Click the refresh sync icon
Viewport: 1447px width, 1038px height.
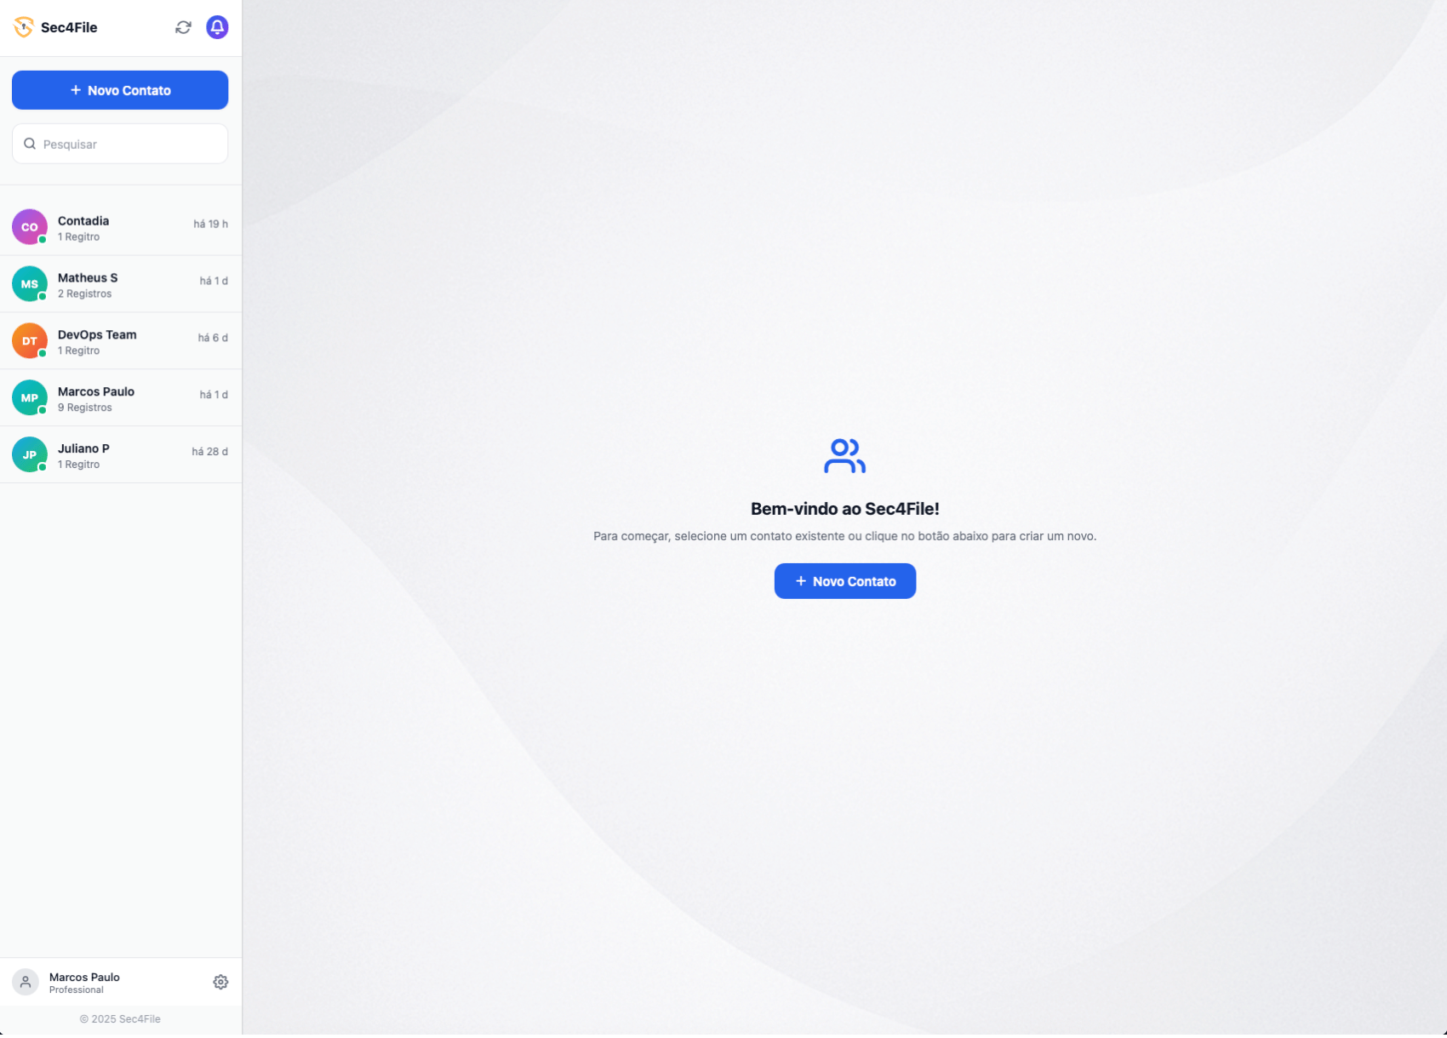[183, 27]
